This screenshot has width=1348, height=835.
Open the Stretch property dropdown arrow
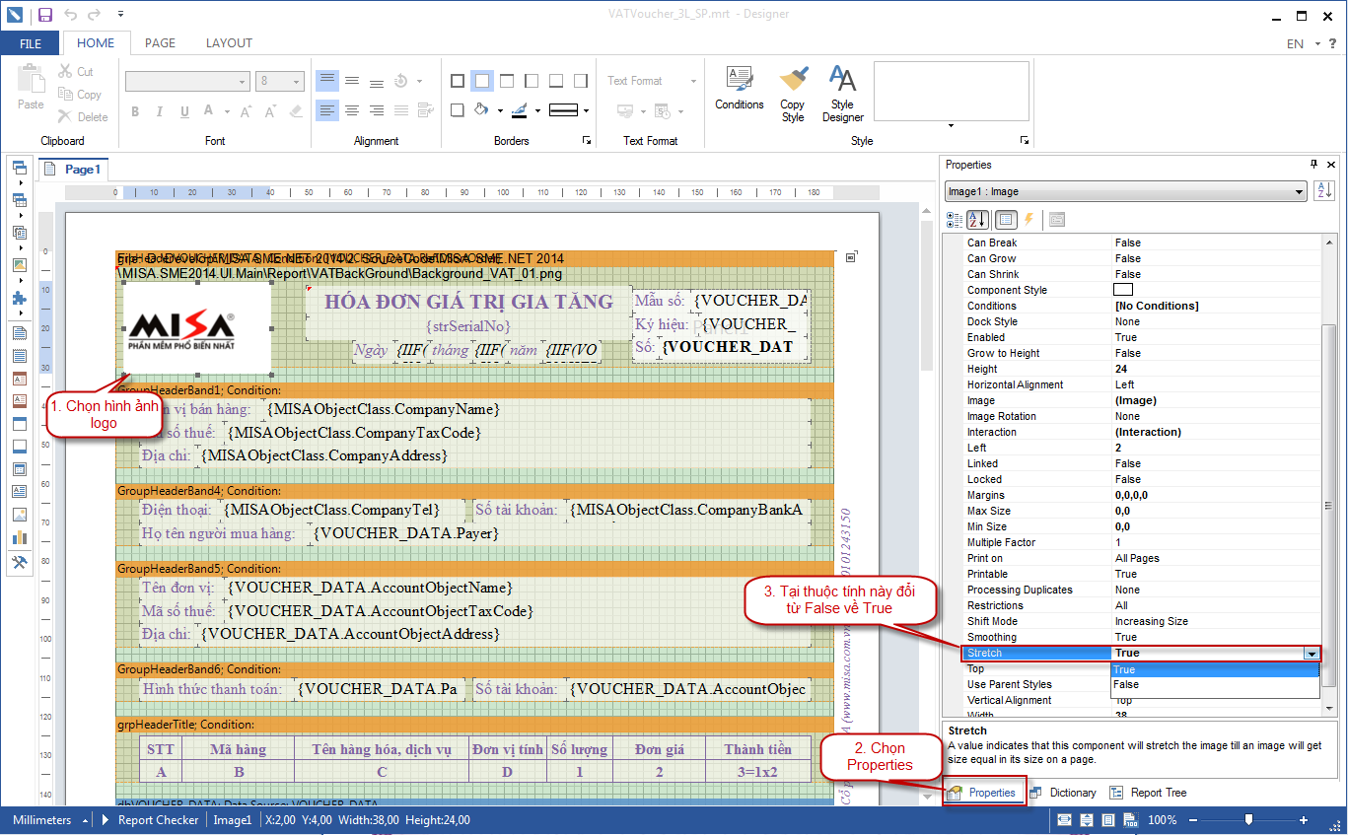1312,653
